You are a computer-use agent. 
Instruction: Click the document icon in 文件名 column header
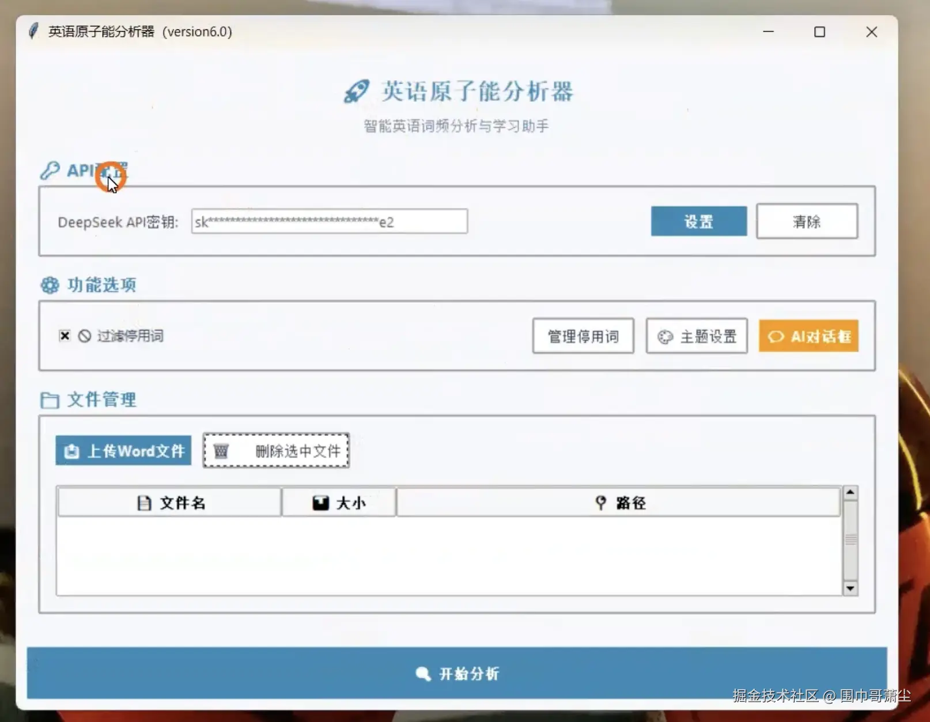coord(144,502)
